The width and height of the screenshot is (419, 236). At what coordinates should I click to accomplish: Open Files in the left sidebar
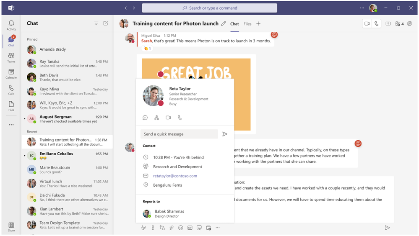[x=11, y=106]
